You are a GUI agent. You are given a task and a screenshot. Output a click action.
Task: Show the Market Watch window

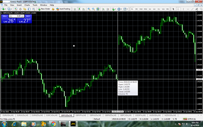click(x=16, y=9)
